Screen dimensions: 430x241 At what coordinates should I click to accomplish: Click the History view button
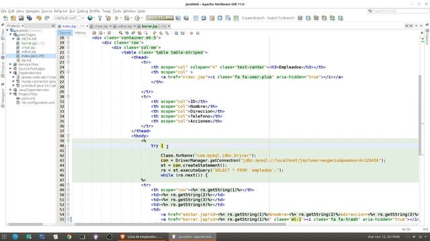click(81, 33)
